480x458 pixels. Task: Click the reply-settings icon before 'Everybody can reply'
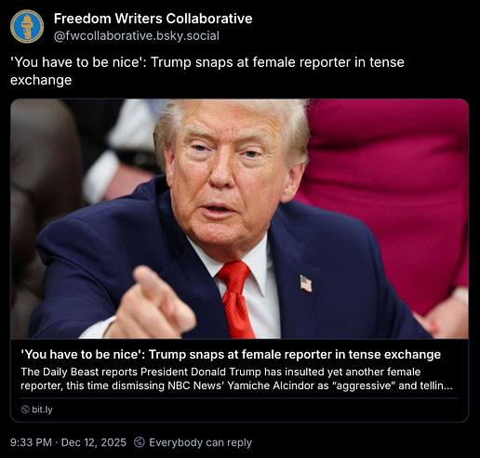tap(140, 442)
